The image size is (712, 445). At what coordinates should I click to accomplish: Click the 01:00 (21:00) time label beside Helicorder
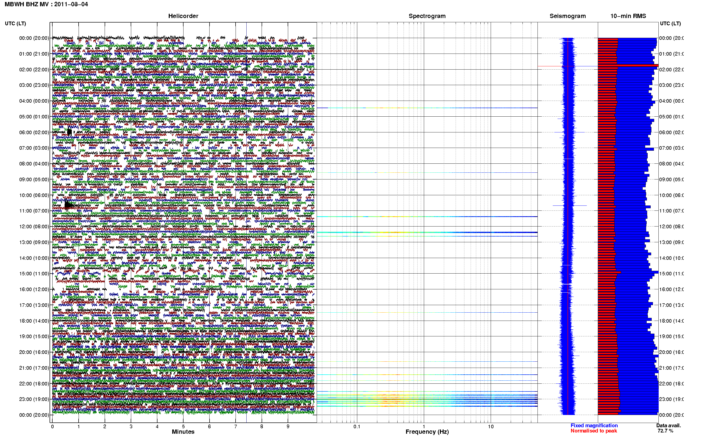(34, 54)
